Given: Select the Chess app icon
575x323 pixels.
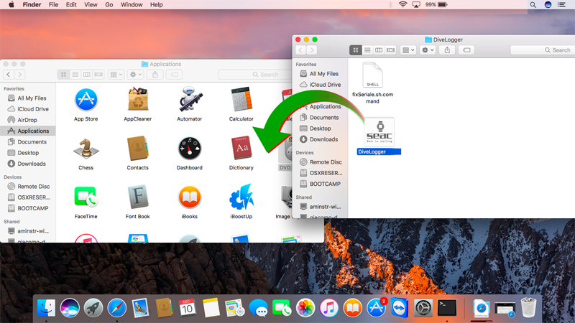Looking at the screenshot, I should point(86,149).
